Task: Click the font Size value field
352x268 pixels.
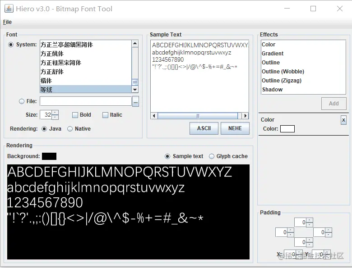Action: point(46,115)
